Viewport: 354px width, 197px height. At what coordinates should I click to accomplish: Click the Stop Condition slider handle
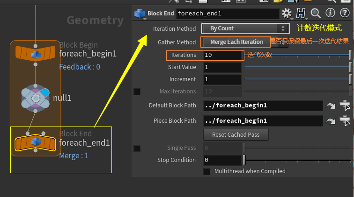(244, 160)
